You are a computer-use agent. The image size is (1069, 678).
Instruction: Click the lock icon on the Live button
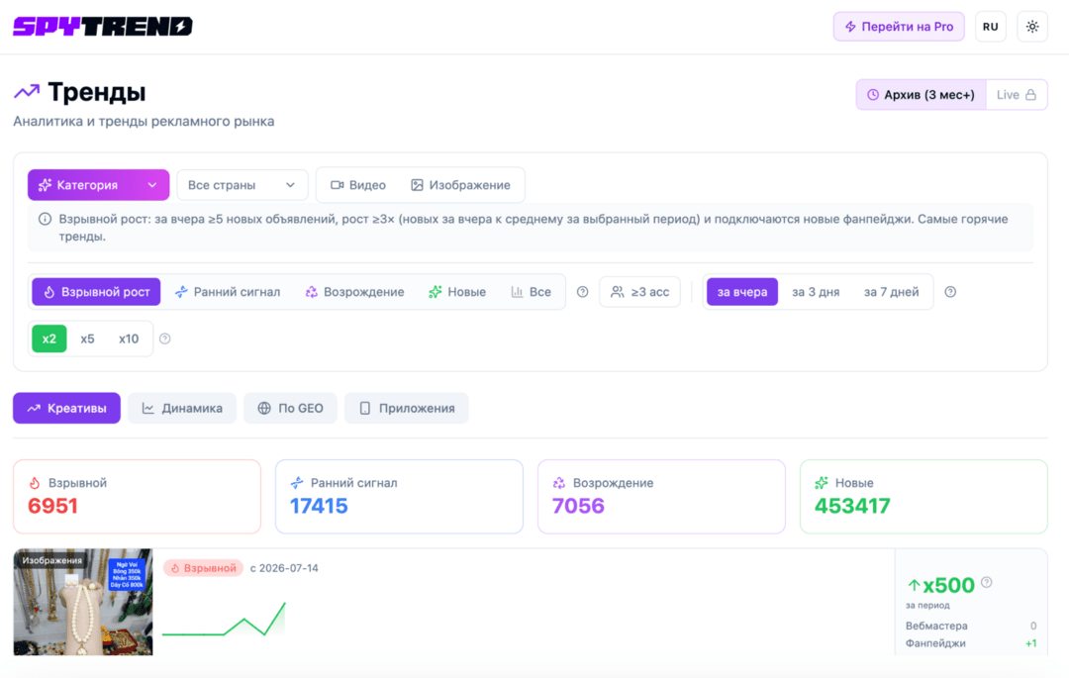pos(1030,95)
